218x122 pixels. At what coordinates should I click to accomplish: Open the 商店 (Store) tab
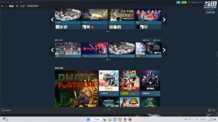(11, 6)
